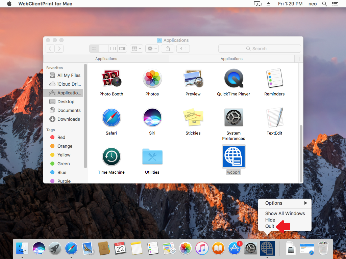Viewport: 346px width, 259px height.
Task: Select the TextEdit app icon
Action: pos(274,117)
